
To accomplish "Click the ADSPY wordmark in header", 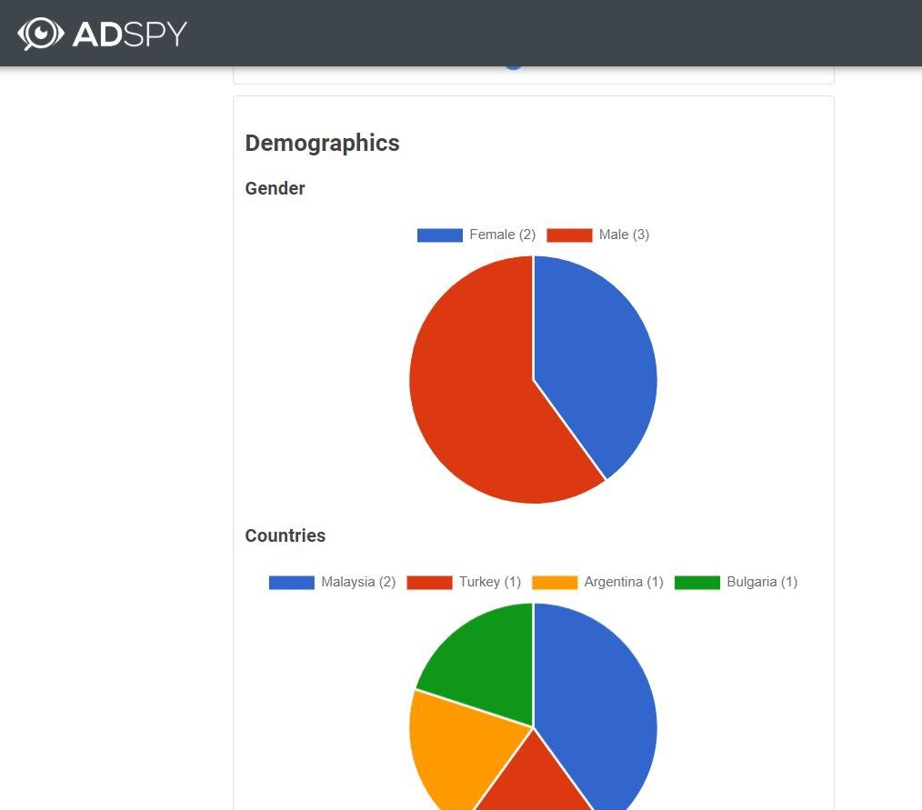I will (x=129, y=35).
